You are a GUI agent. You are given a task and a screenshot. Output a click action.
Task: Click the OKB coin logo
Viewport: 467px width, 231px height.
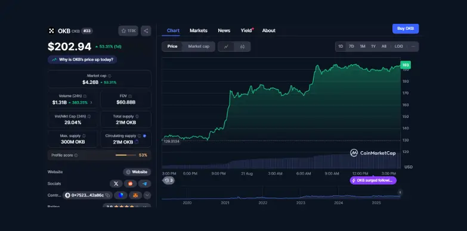tap(51, 31)
